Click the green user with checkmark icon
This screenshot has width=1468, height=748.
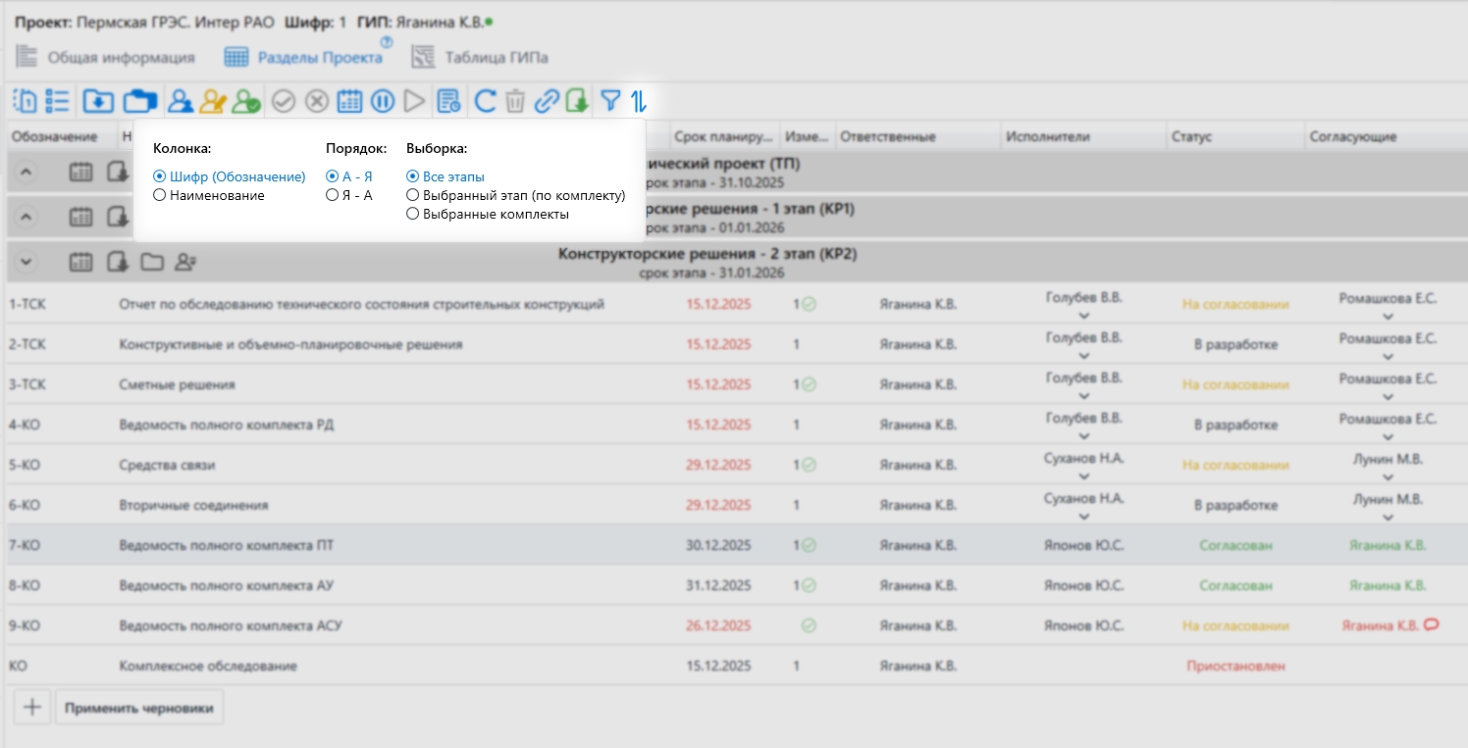coord(246,101)
